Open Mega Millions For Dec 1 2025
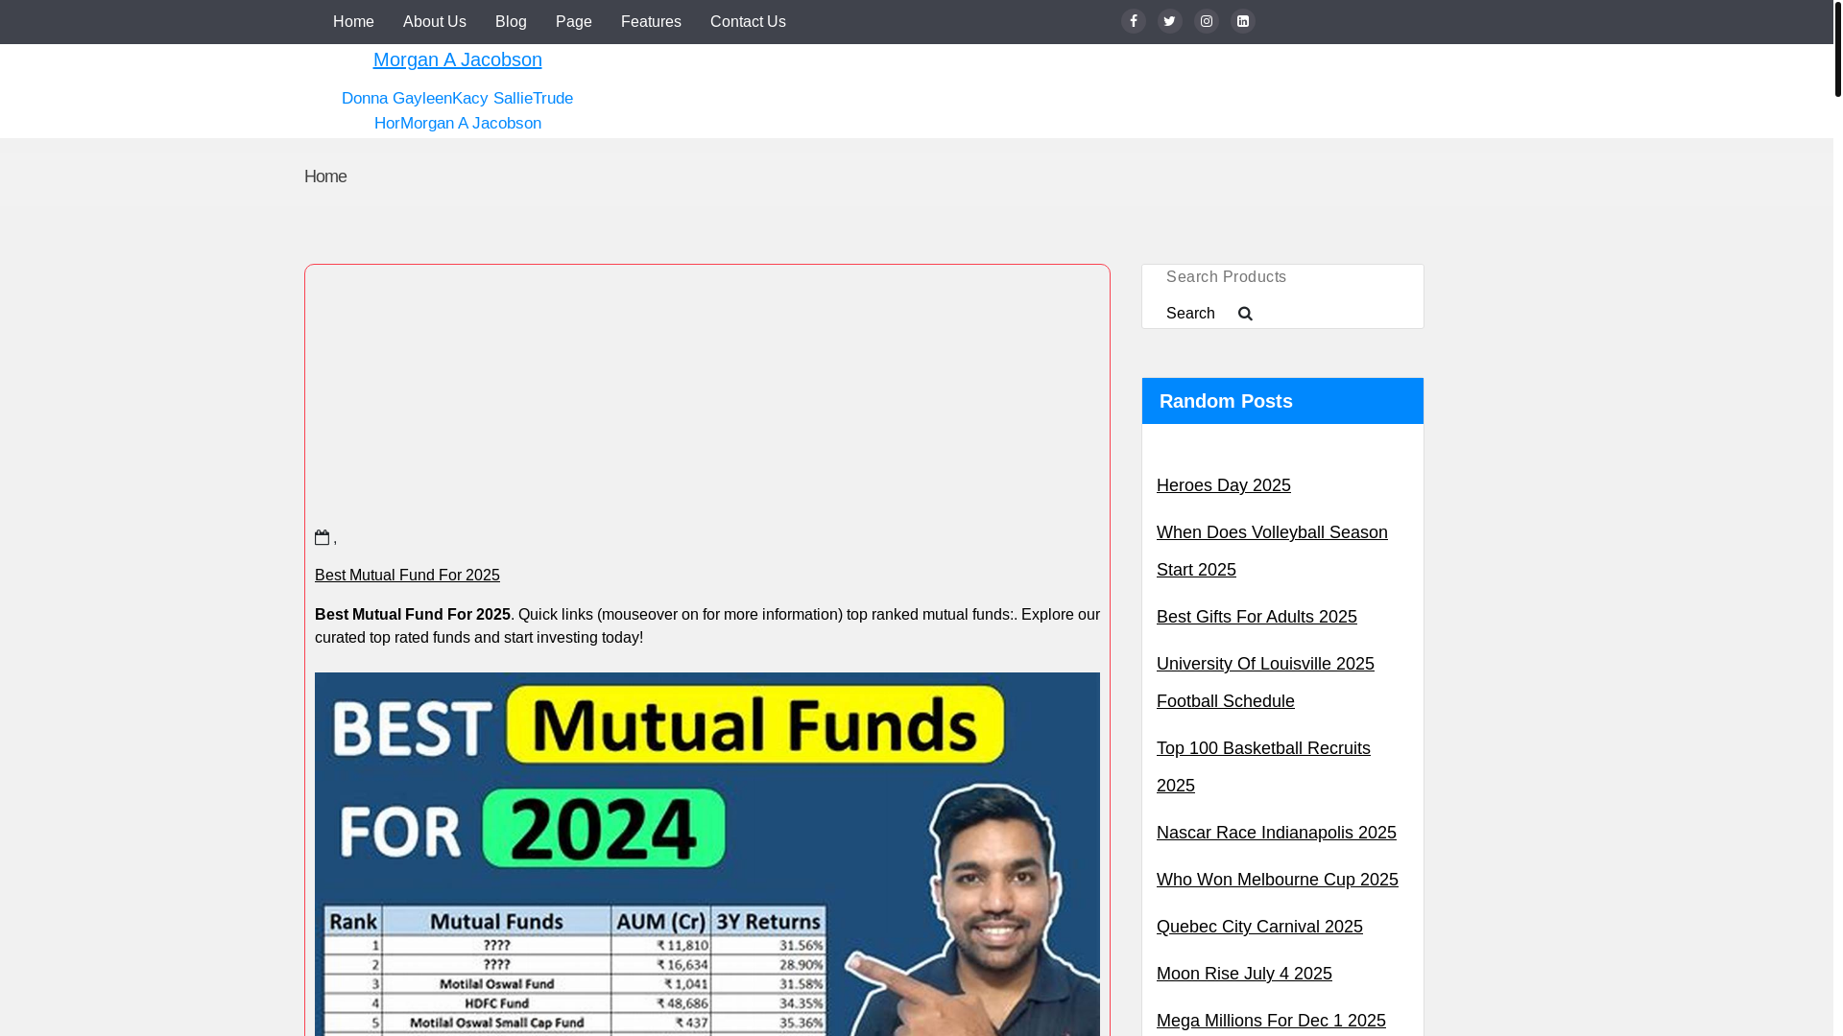The width and height of the screenshot is (1843, 1036). pos(1271,1021)
